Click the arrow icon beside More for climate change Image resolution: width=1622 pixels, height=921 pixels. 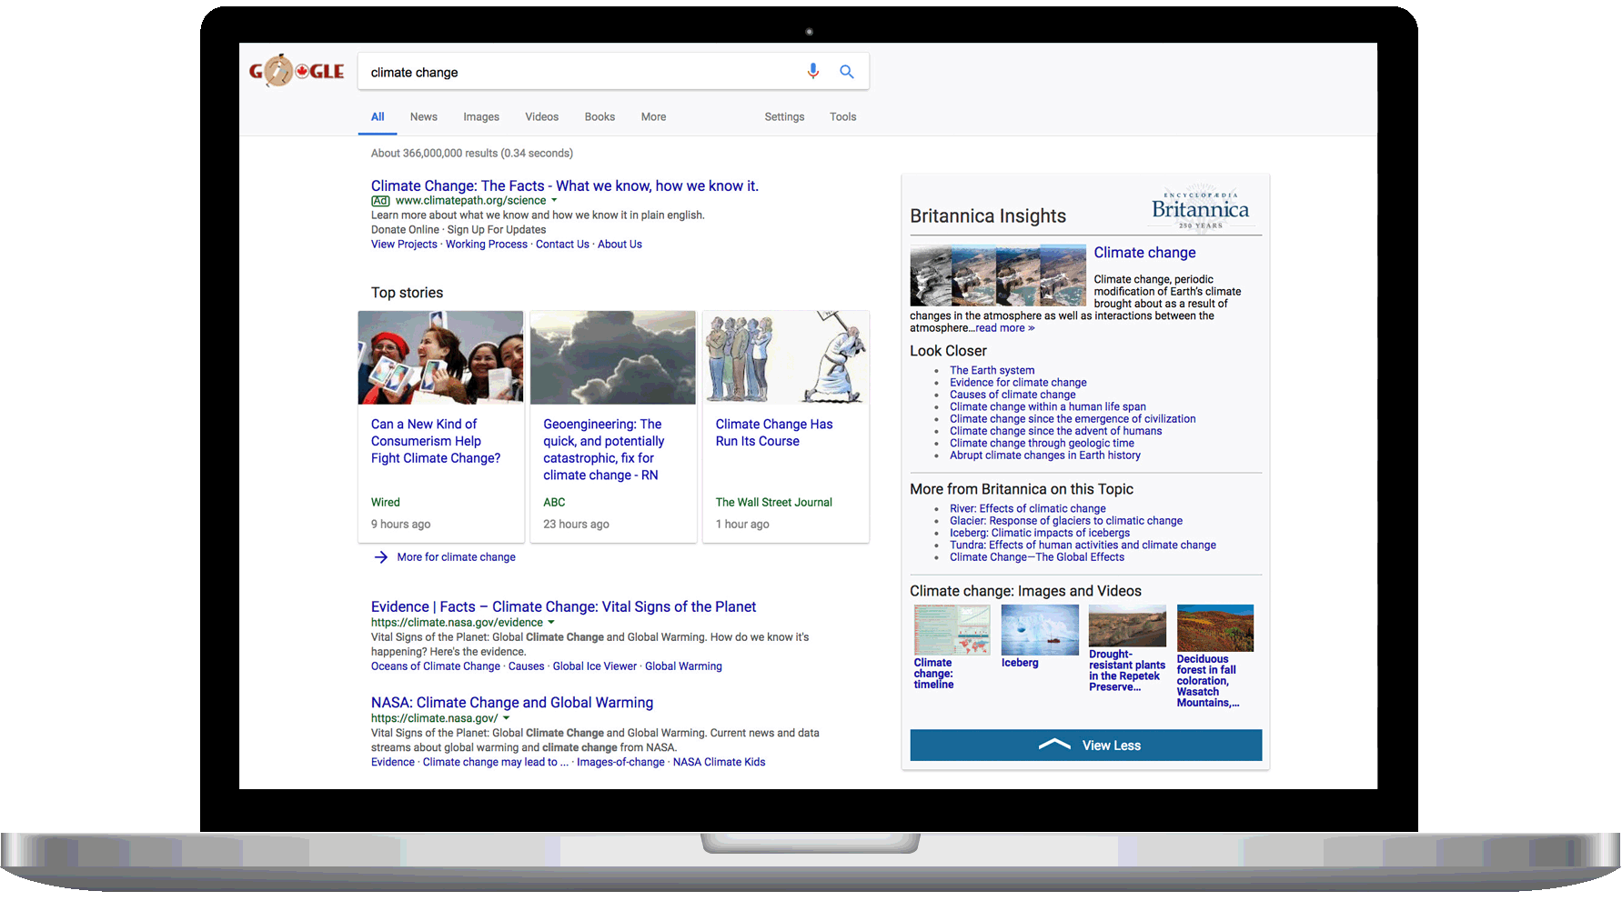381,557
